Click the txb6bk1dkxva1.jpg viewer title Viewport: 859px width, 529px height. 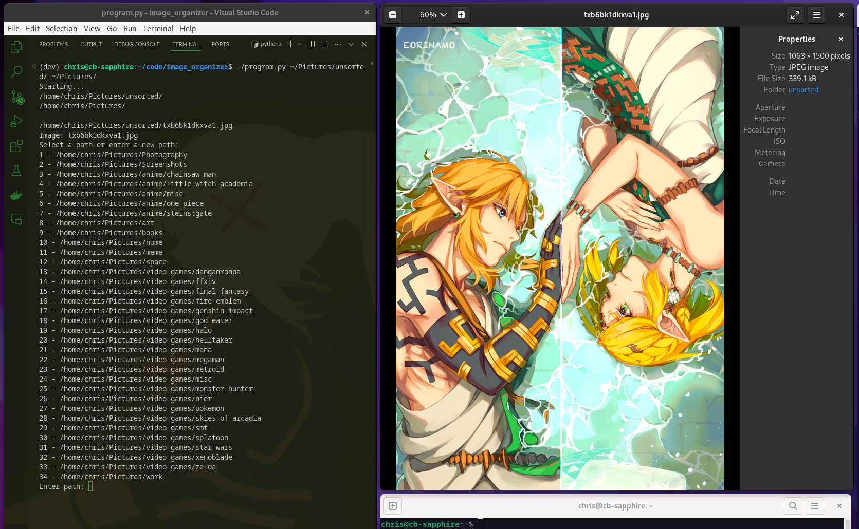[x=616, y=15]
